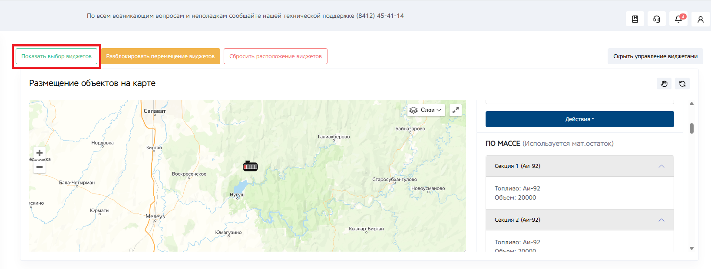The width and height of the screenshot is (711, 269).
Task: Zoom in the map with plus button
Action: (x=40, y=153)
